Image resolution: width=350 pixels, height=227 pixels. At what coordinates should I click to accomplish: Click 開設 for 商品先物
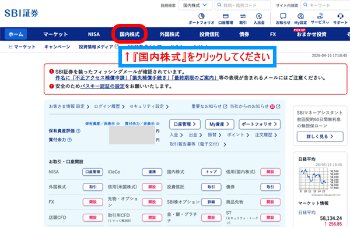pos(270,202)
